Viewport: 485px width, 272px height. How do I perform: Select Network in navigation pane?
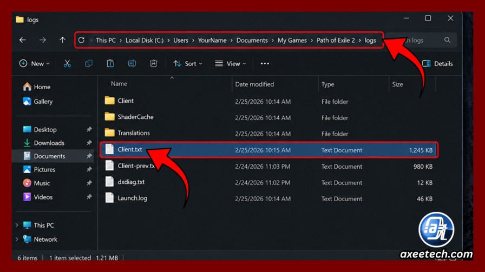click(x=40, y=239)
